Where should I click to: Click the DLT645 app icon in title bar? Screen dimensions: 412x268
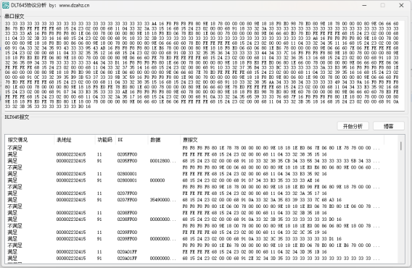[x=6, y=5]
